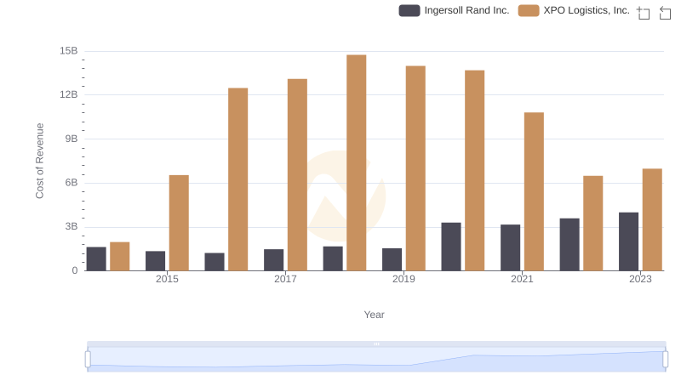Click the 15B y-axis tick label

point(69,51)
